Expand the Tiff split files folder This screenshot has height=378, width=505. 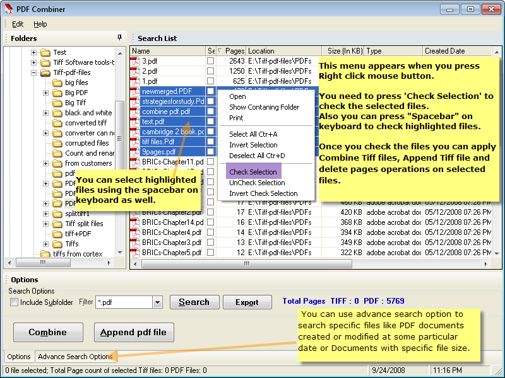[x=46, y=224]
